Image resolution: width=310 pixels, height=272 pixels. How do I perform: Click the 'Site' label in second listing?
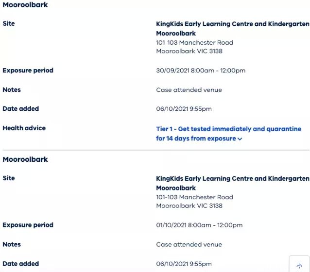tap(9, 178)
